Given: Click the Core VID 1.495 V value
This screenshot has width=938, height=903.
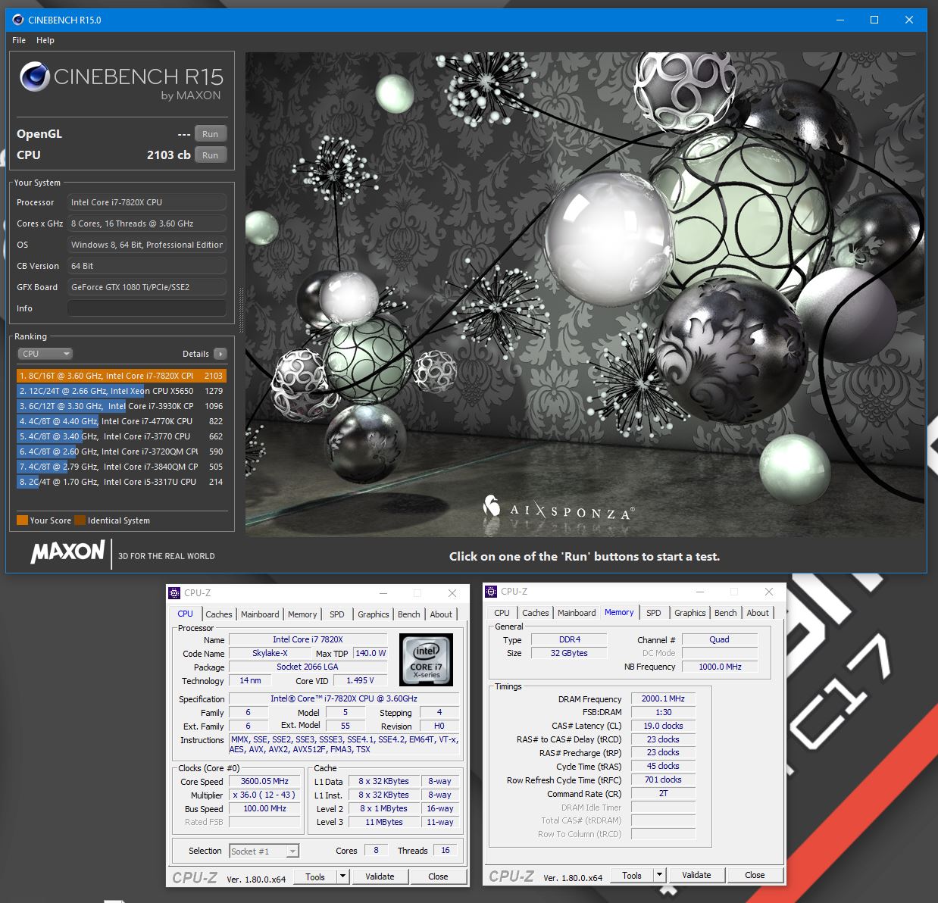Looking at the screenshot, I should (361, 681).
